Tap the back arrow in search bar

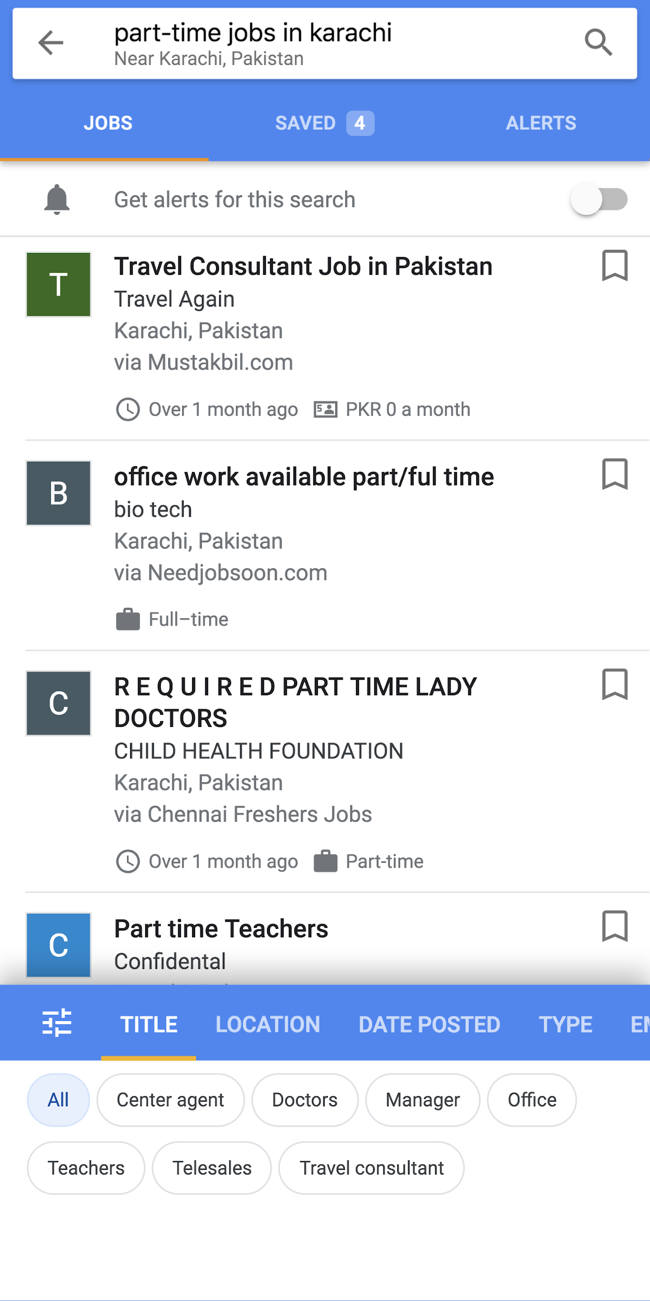(51, 43)
